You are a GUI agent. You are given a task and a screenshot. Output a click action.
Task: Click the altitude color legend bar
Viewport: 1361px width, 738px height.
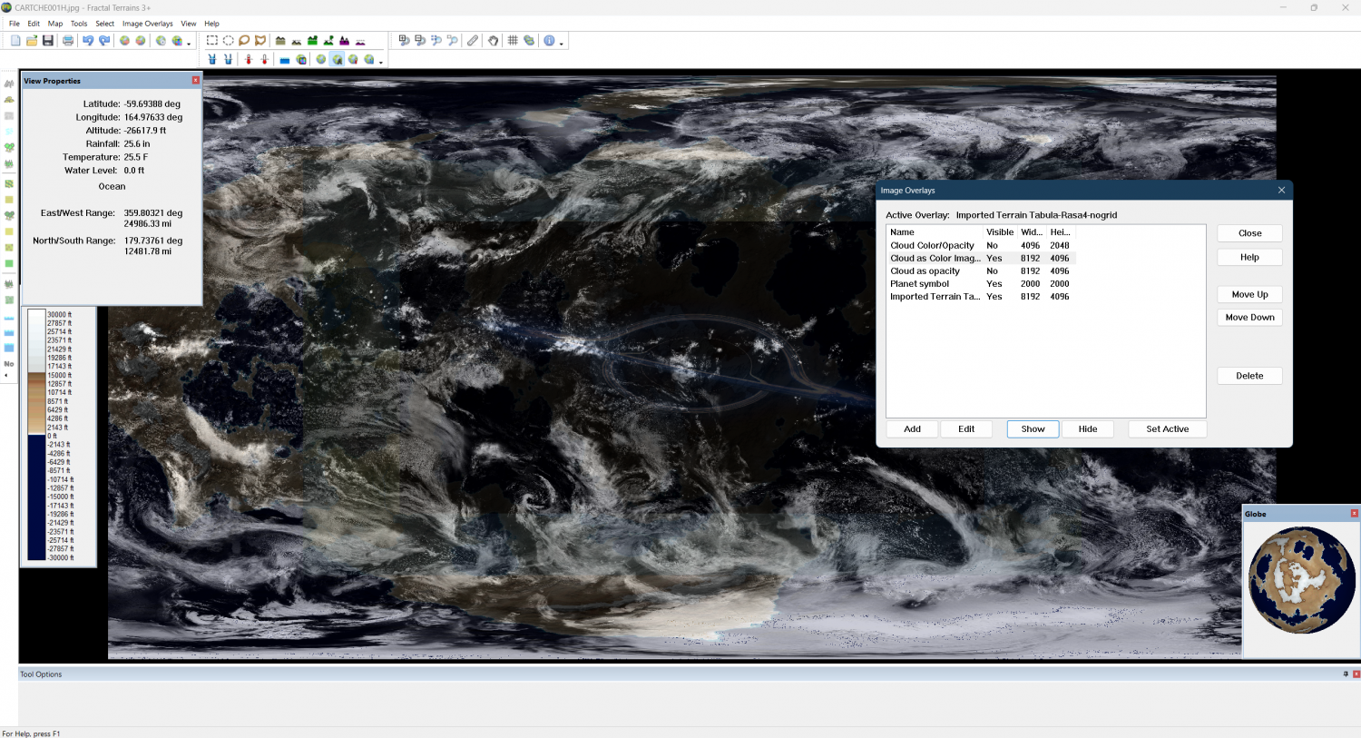click(x=36, y=436)
